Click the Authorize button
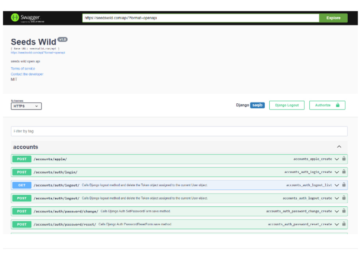Viewport: 361px width, 271px height. point(327,105)
